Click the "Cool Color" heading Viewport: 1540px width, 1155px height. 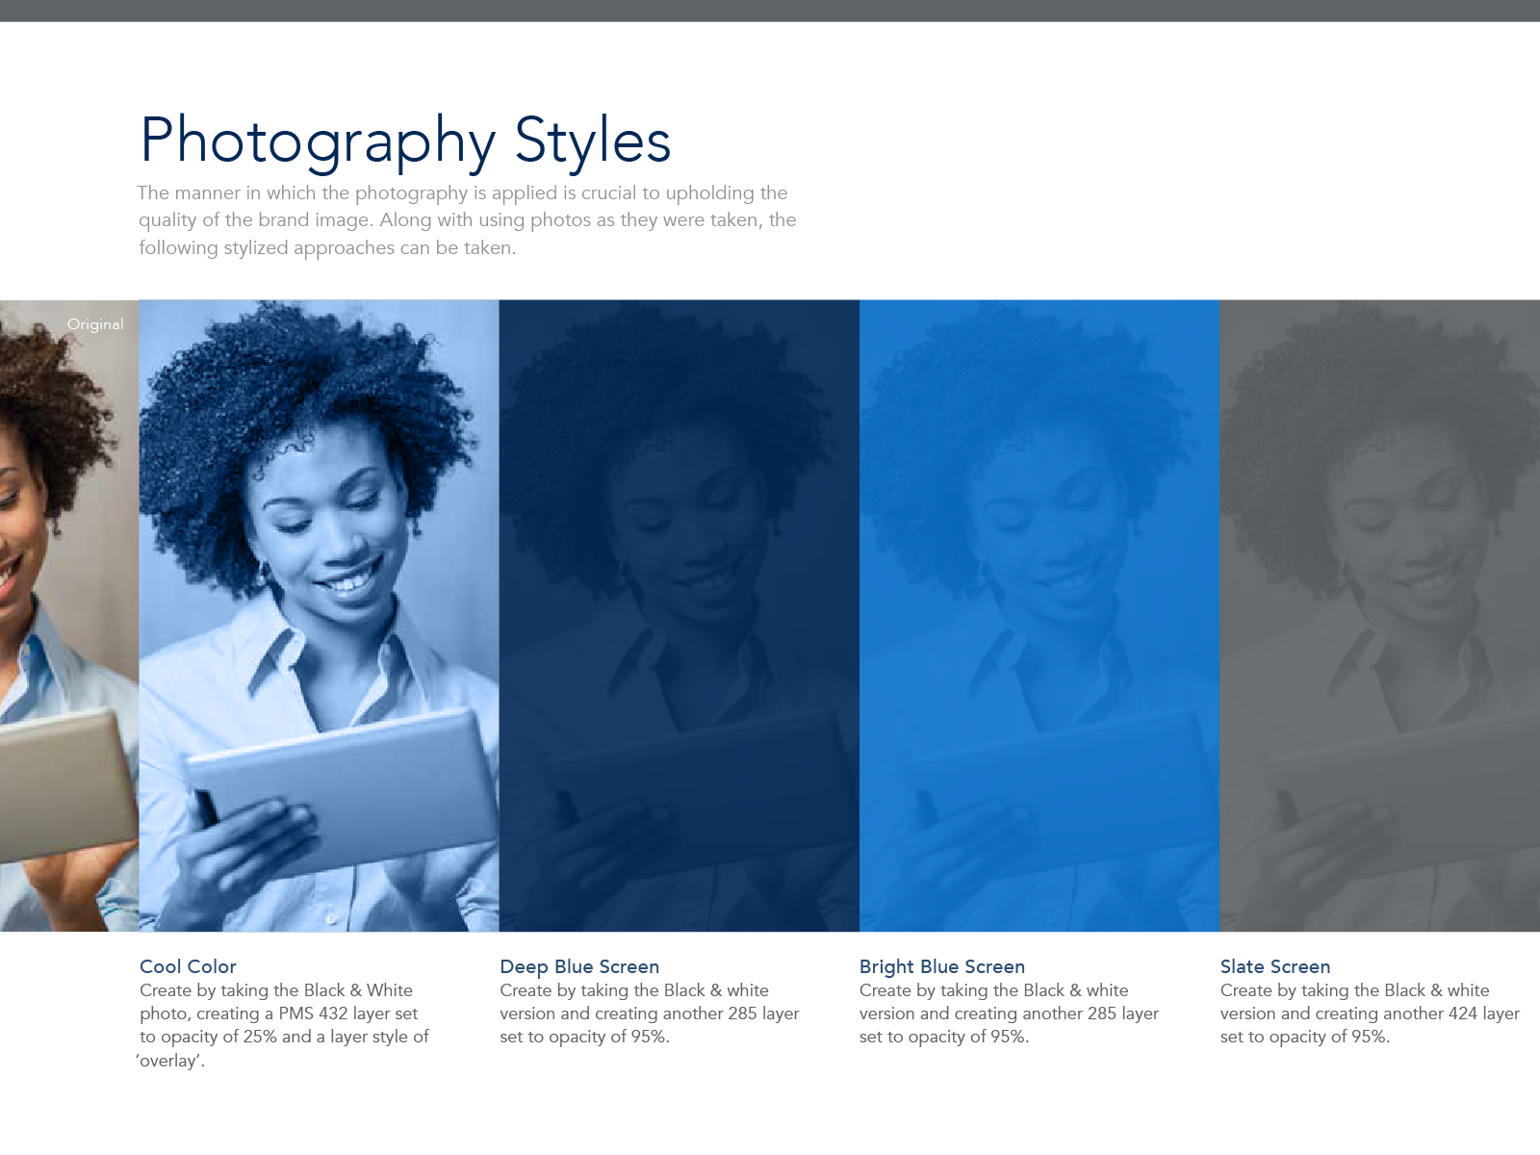click(188, 966)
